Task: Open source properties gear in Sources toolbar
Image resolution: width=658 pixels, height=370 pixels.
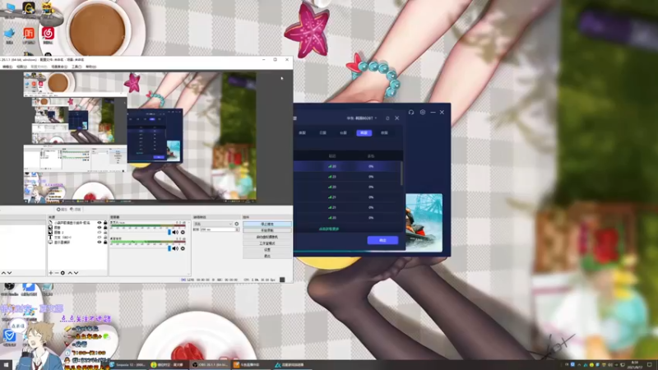Action: tap(63, 273)
